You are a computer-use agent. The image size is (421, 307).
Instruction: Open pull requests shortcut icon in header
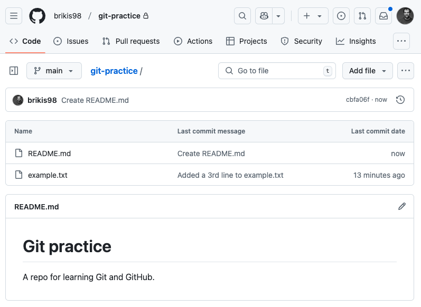pos(362,16)
